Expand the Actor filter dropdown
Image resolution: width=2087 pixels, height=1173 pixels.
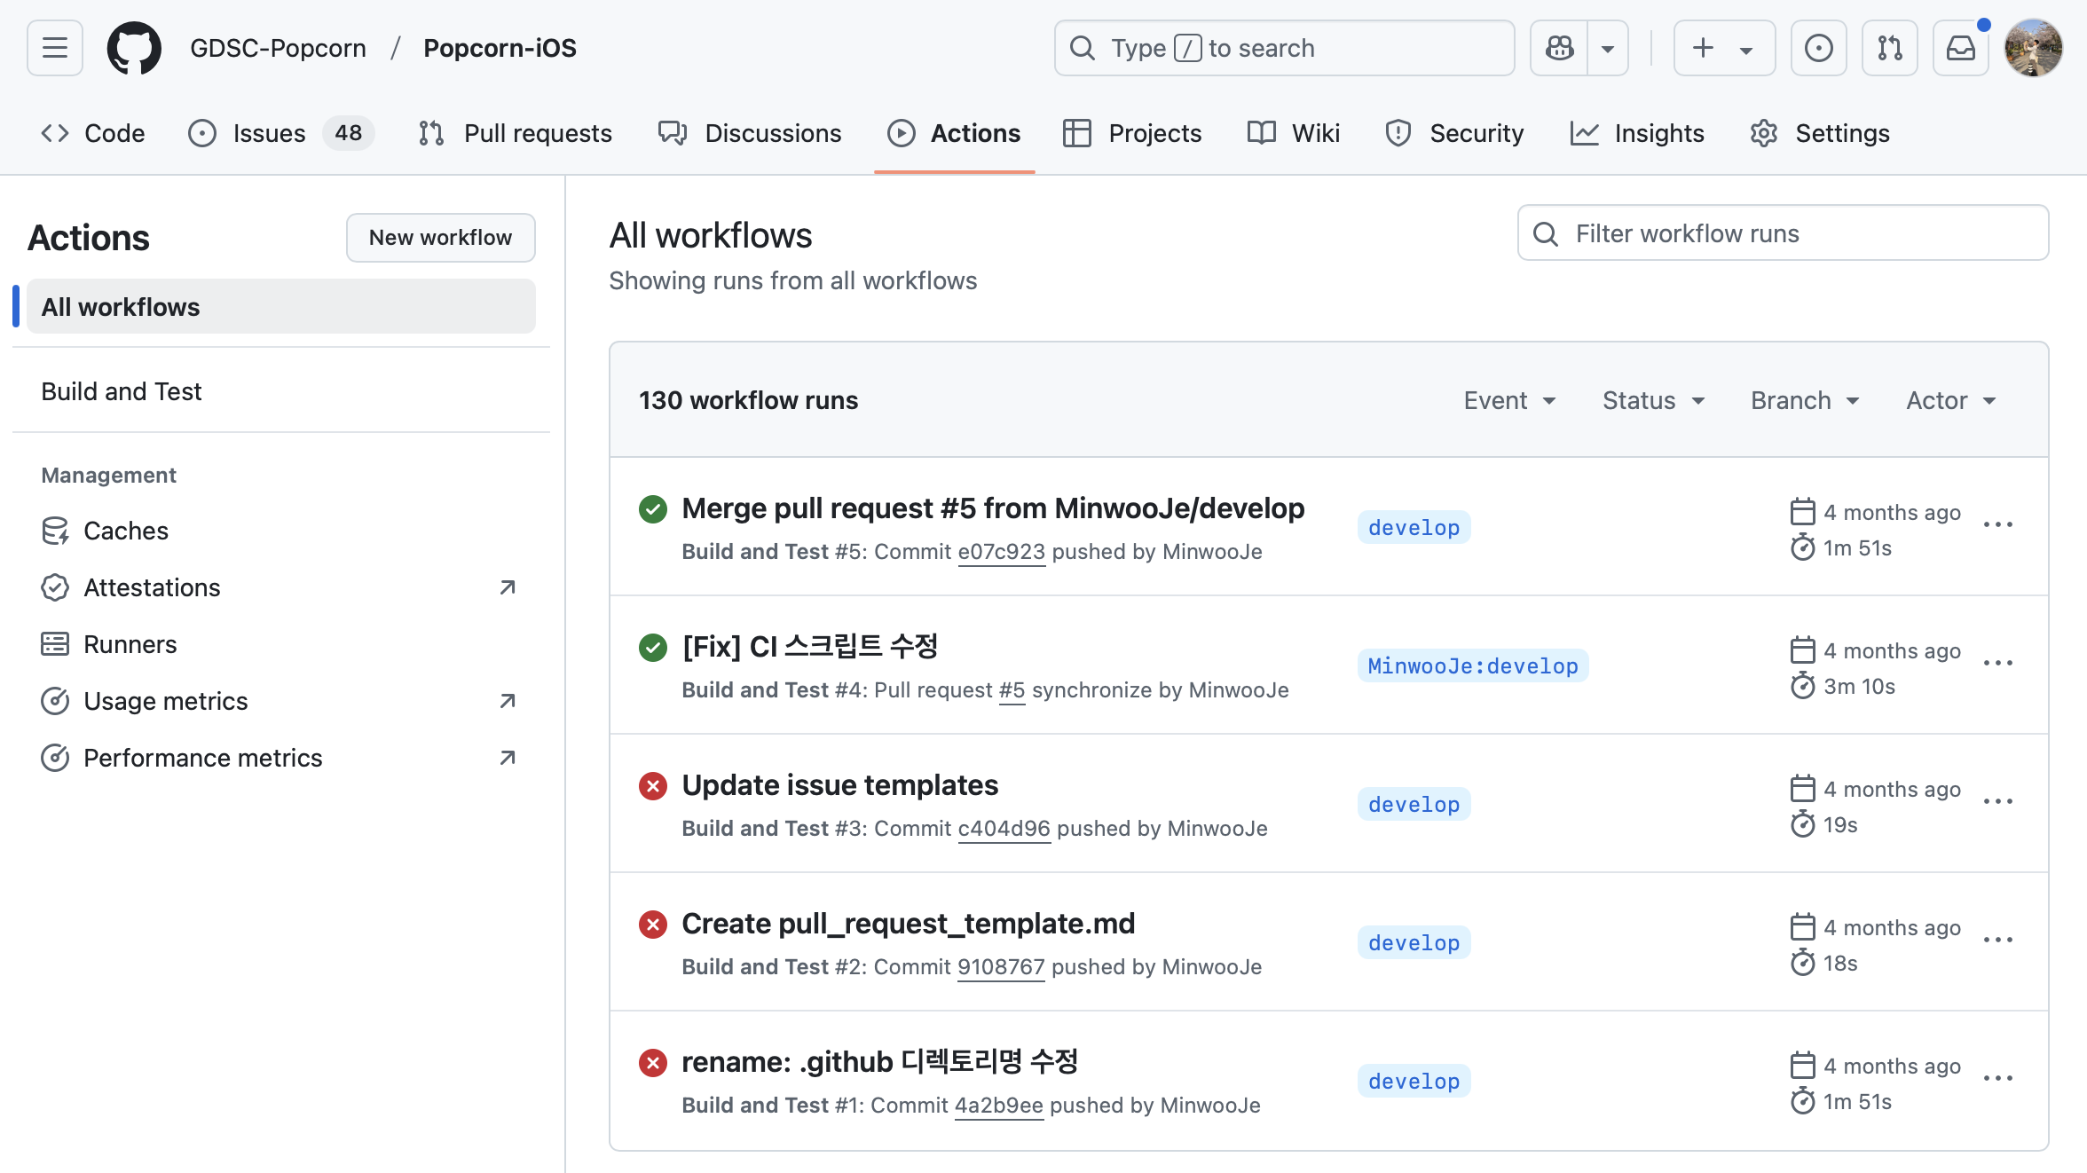(x=1950, y=400)
